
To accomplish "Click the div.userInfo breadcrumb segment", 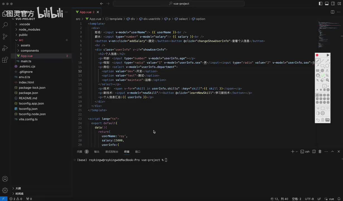I will [x=152, y=19].
